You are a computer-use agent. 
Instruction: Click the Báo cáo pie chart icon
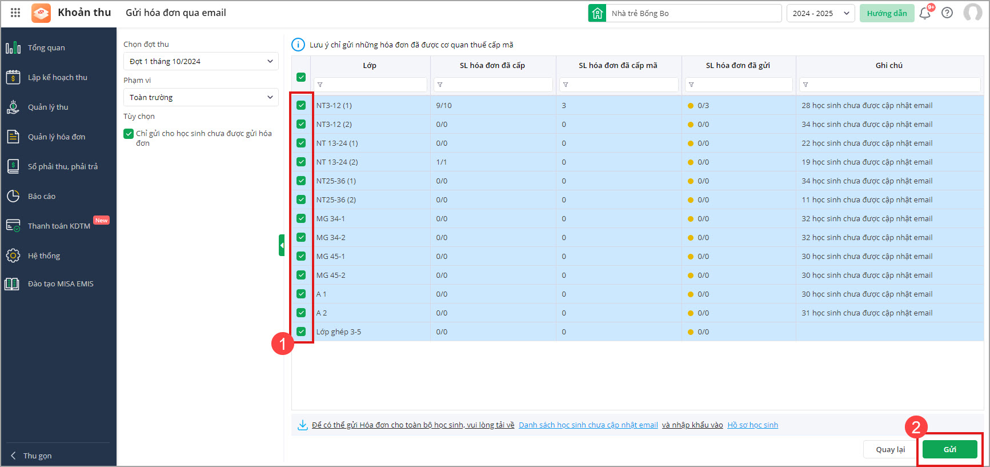click(13, 196)
